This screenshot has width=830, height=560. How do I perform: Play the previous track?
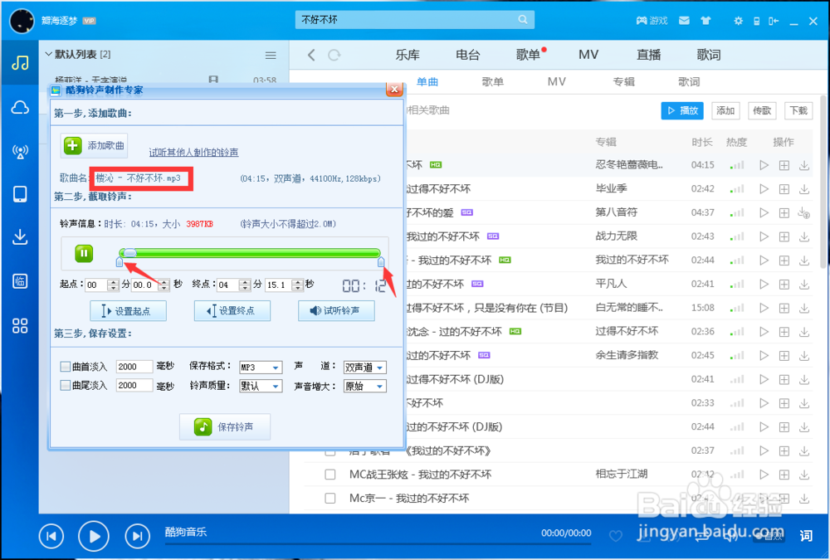click(51, 536)
